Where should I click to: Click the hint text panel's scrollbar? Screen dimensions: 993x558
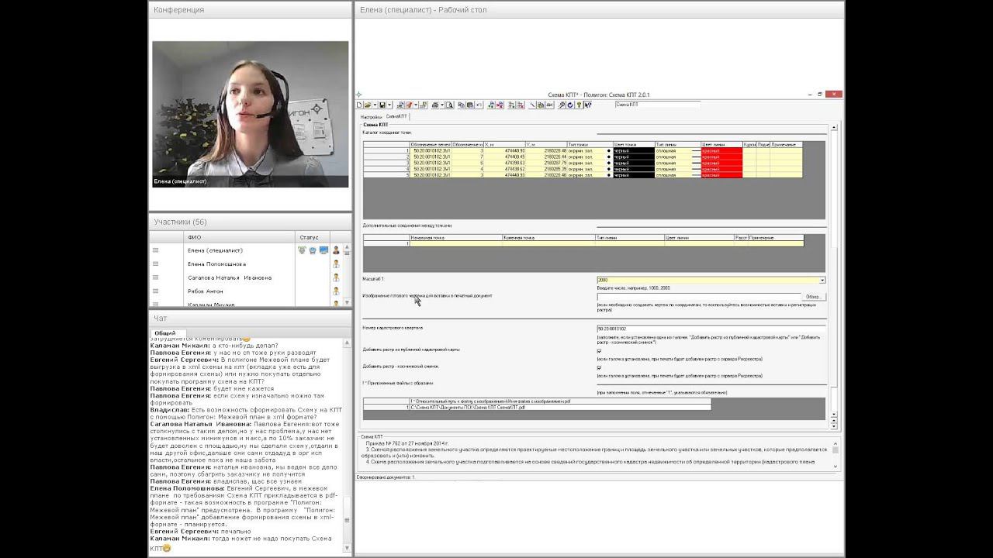(835, 456)
